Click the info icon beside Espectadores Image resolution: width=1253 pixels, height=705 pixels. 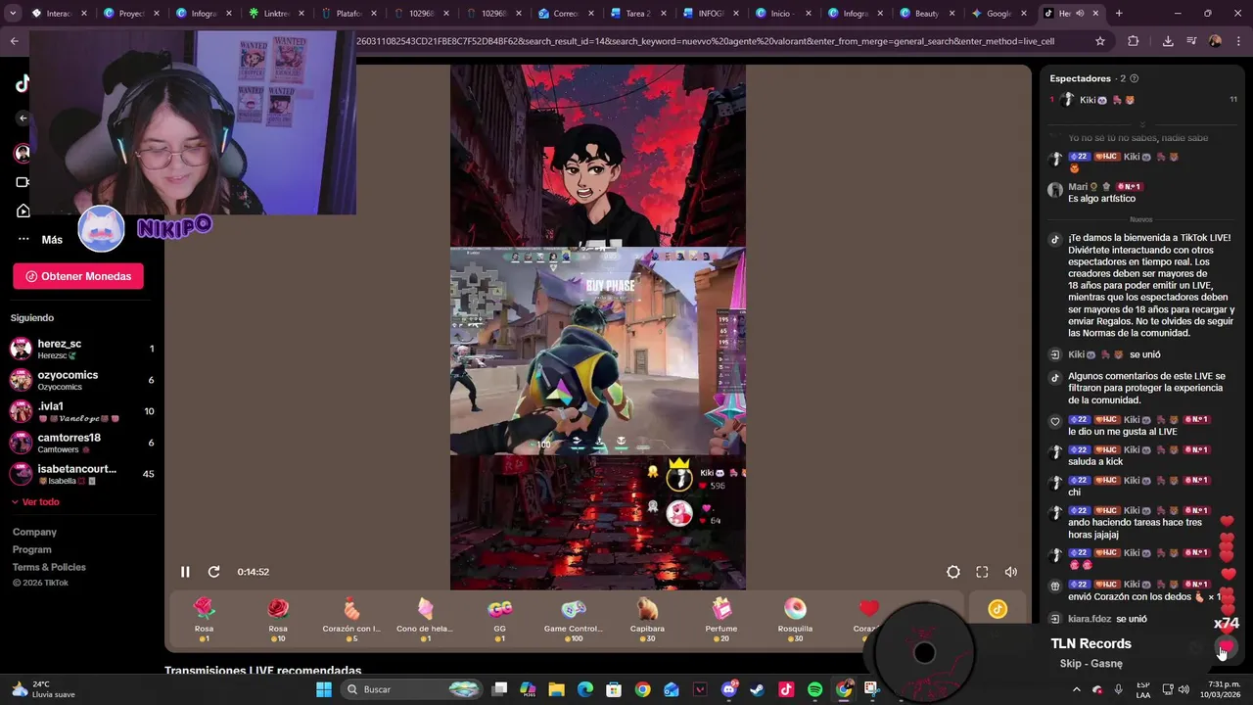(1135, 78)
